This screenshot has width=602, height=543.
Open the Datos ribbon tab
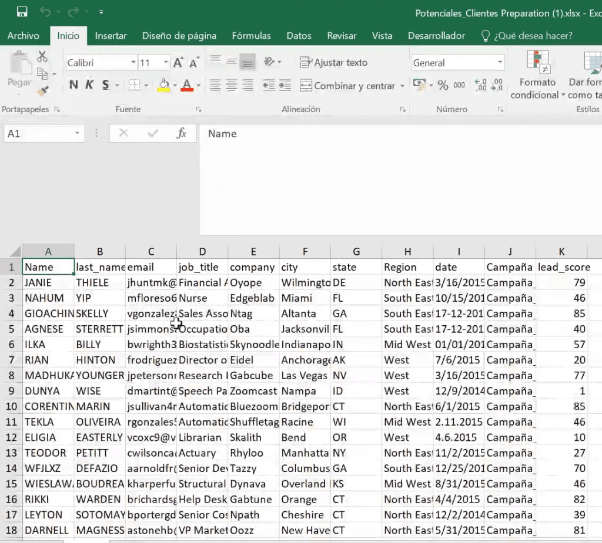(x=299, y=36)
